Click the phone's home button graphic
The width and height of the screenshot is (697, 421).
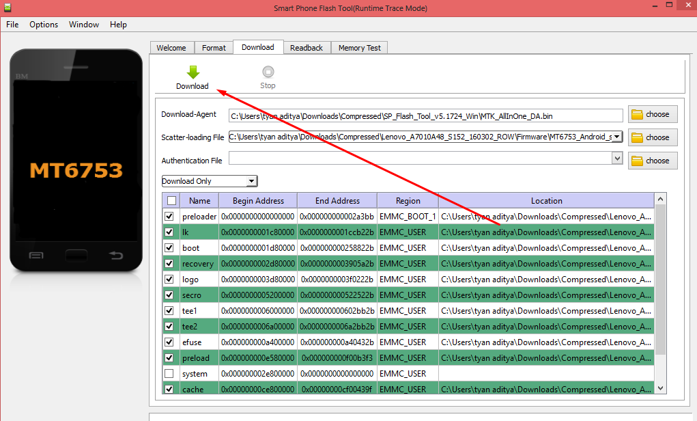(76, 256)
